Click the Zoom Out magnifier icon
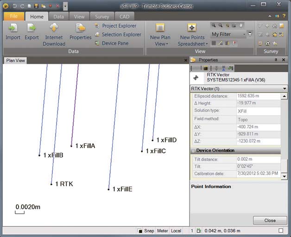 221,25
